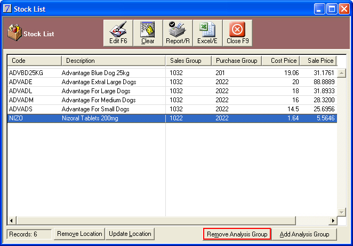Click vertical scrollbar up arrow

tap(341, 73)
